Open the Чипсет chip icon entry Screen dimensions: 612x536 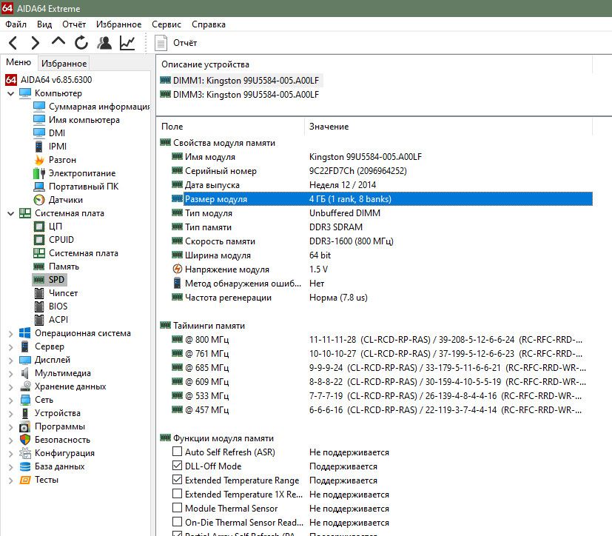tap(39, 292)
